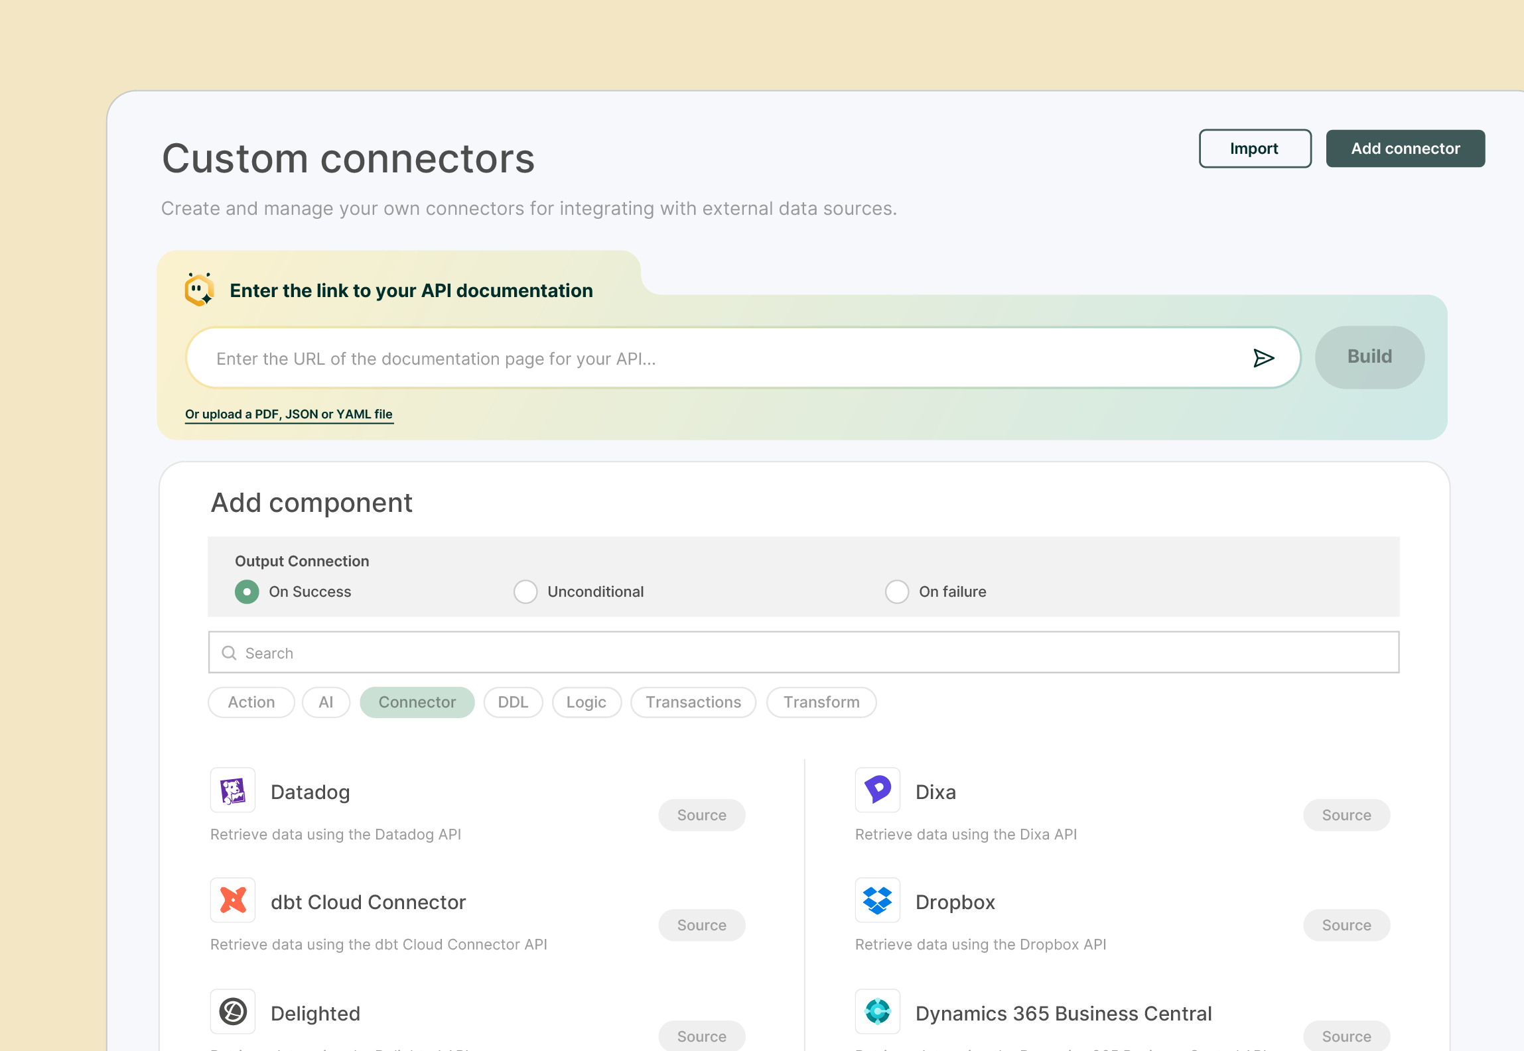Click the Delighted connector icon

[232, 1011]
